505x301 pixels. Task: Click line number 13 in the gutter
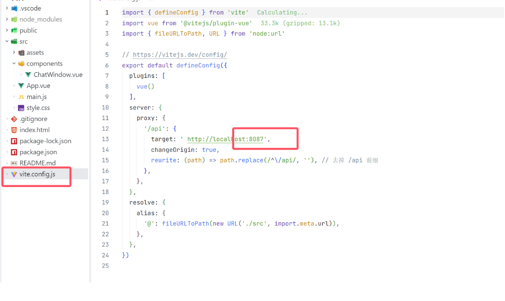tap(105, 139)
